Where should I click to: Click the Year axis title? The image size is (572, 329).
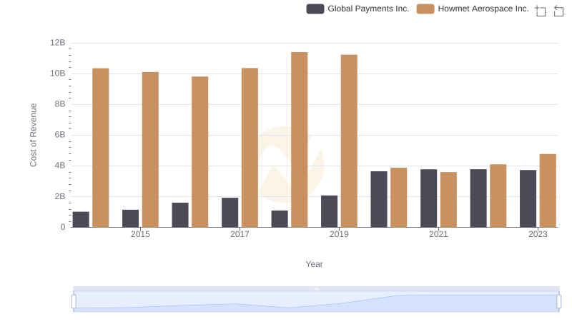coord(314,264)
